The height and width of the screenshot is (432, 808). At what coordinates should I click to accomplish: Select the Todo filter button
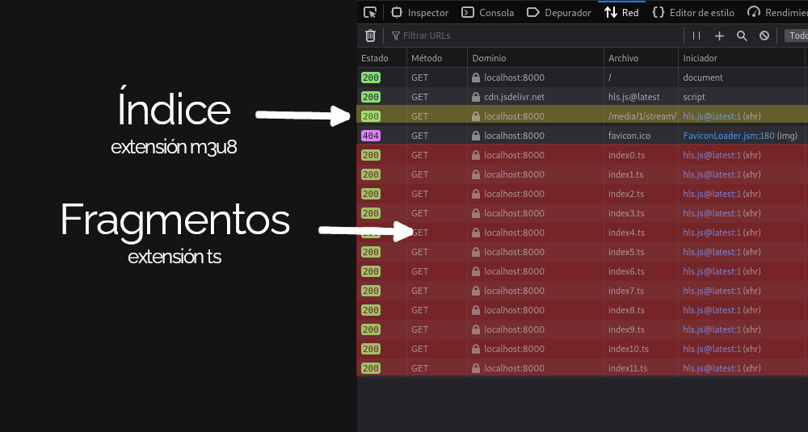tap(797, 36)
